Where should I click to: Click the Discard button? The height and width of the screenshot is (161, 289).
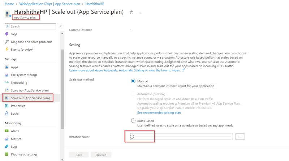[101, 155]
